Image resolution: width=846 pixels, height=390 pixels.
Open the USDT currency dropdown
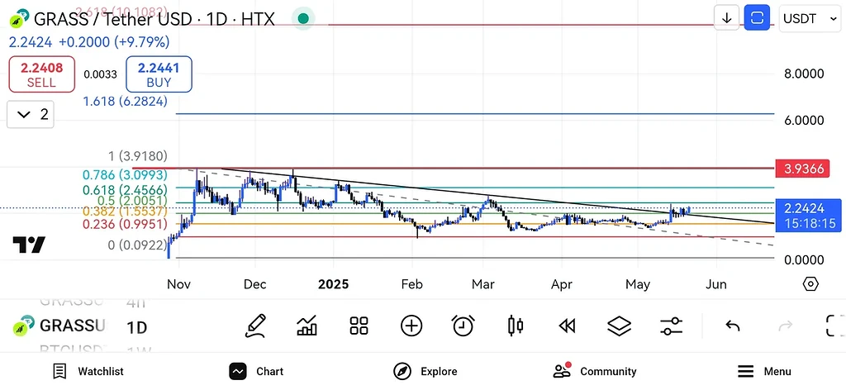810,19
